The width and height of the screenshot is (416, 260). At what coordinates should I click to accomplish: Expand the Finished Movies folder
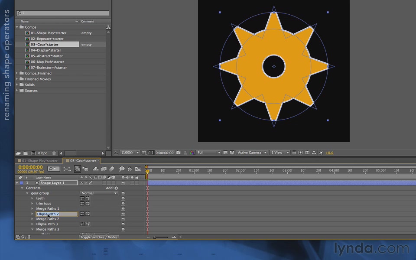[17, 79]
